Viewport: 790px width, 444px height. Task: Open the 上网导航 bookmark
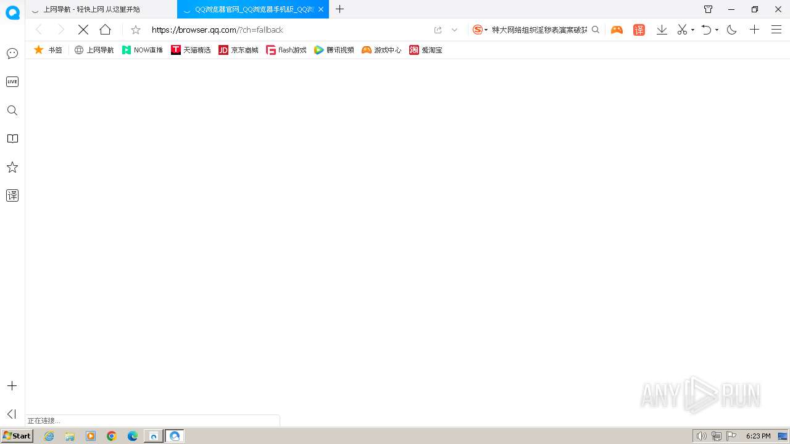click(94, 50)
